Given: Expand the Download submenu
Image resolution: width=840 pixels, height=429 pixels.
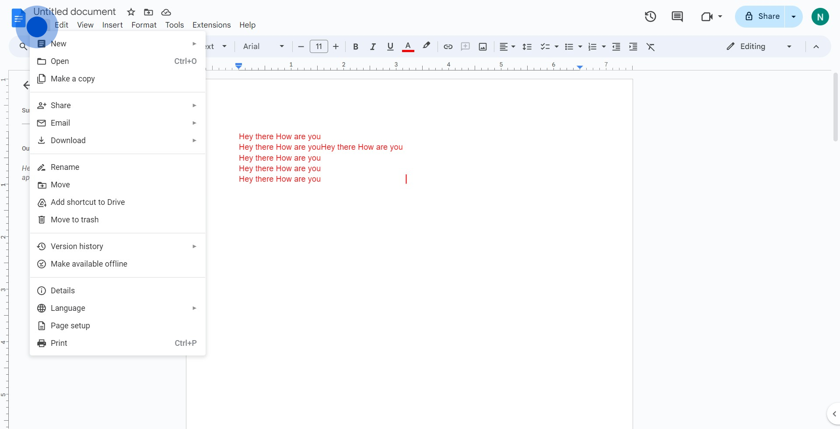Looking at the screenshot, I should coord(118,141).
